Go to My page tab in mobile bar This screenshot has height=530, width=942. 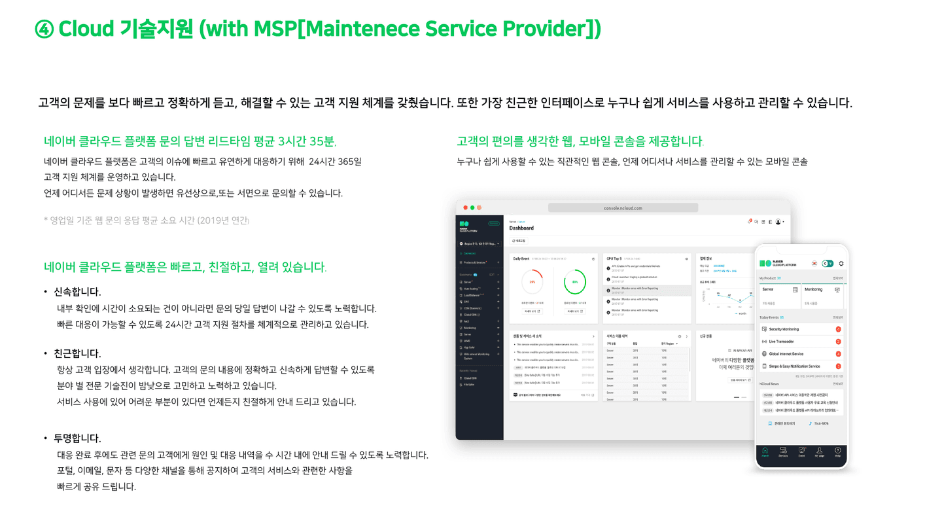[819, 452]
